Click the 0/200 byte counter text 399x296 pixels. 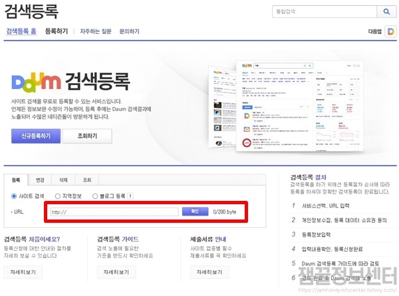(225, 212)
